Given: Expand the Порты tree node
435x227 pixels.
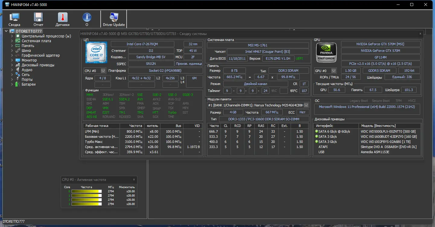Looking at the screenshot, I should pos(12,79).
